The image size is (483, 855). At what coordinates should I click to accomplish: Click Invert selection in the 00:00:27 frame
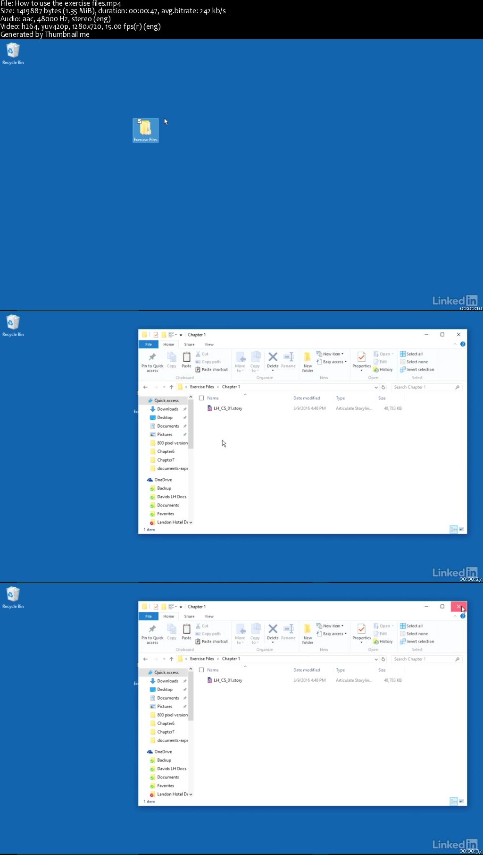coord(417,370)
